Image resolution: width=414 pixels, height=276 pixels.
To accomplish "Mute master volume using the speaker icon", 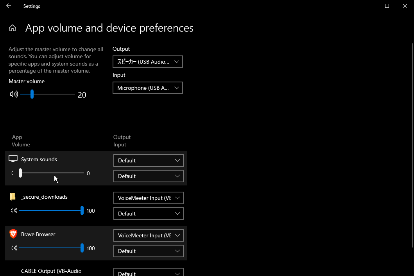I will pyautogui.click(x=14, y=94).
